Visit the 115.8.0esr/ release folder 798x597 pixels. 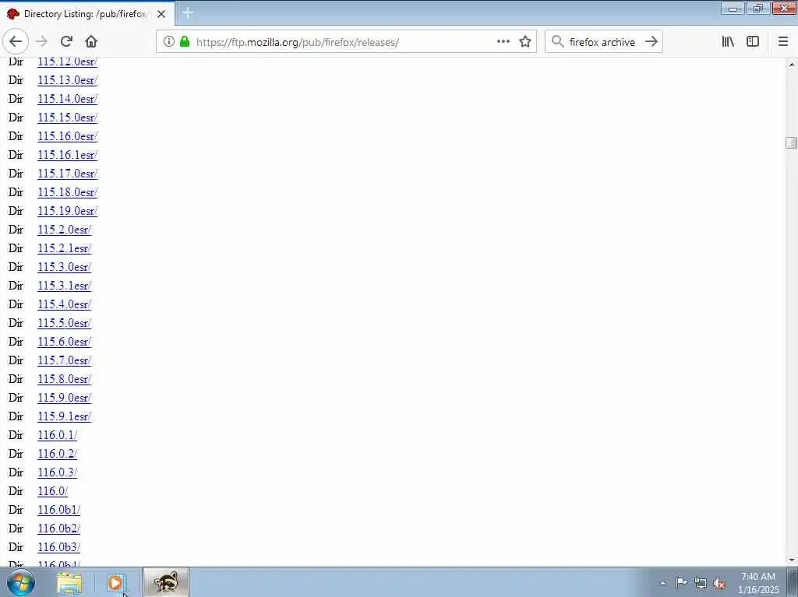coord(64,379)
